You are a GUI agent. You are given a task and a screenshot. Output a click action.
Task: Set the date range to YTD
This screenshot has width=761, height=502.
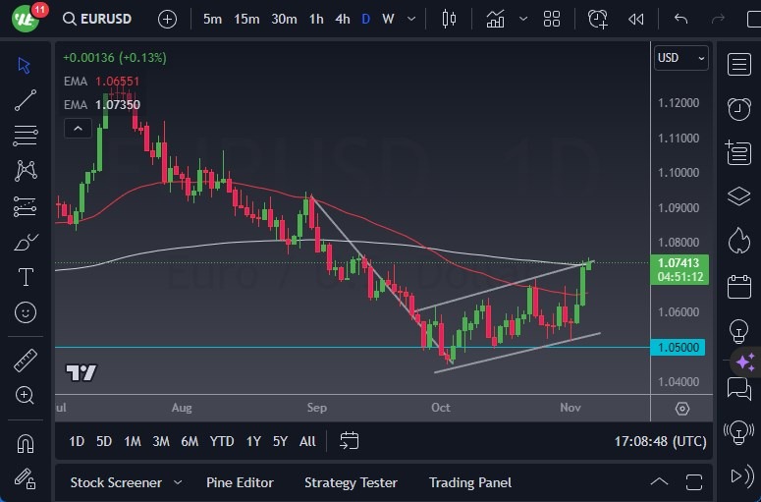(222, 441)
